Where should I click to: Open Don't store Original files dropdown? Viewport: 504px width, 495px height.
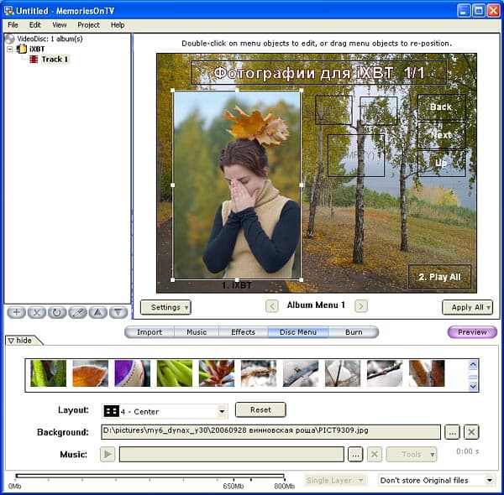(437, 480)
